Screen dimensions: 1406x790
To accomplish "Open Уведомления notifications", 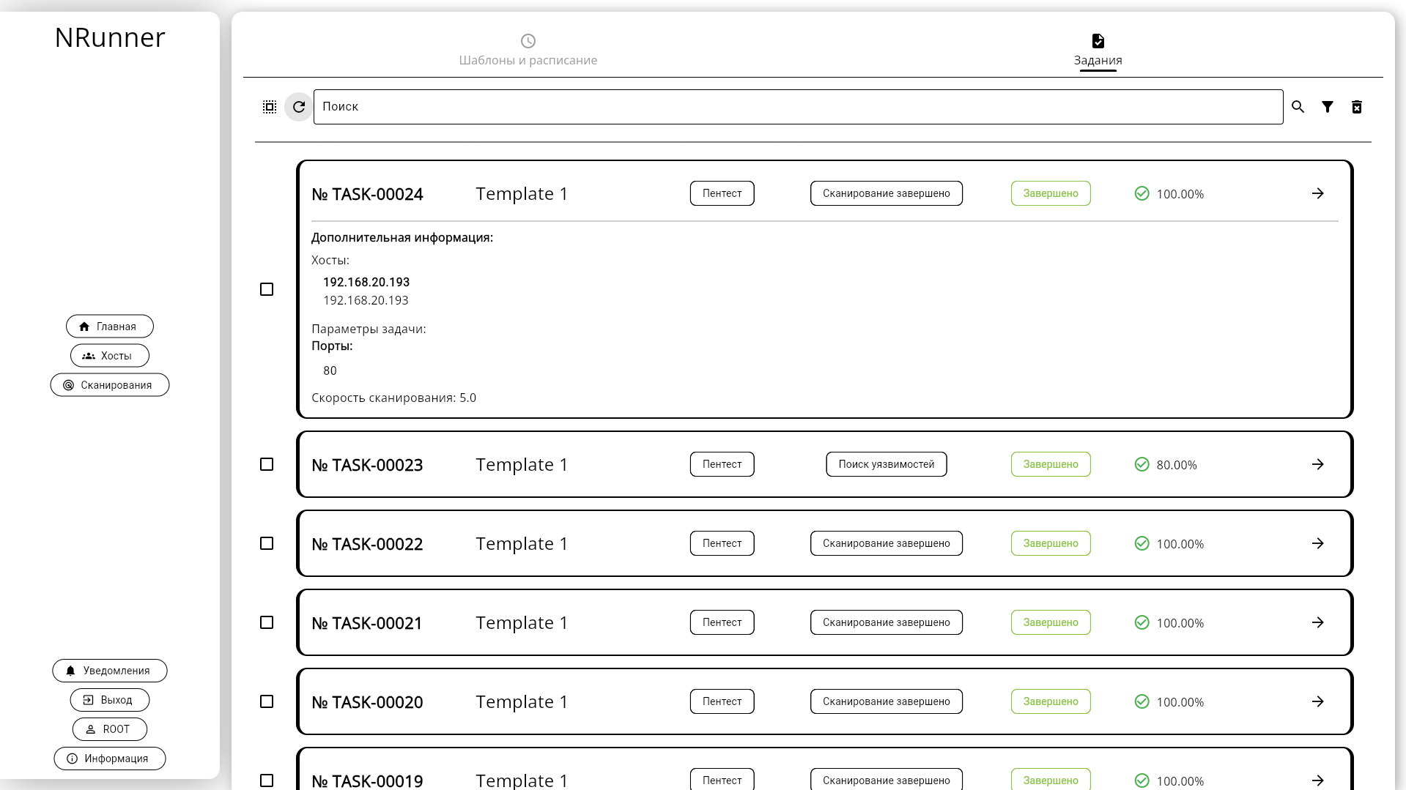I will click(x=110, y=671).
